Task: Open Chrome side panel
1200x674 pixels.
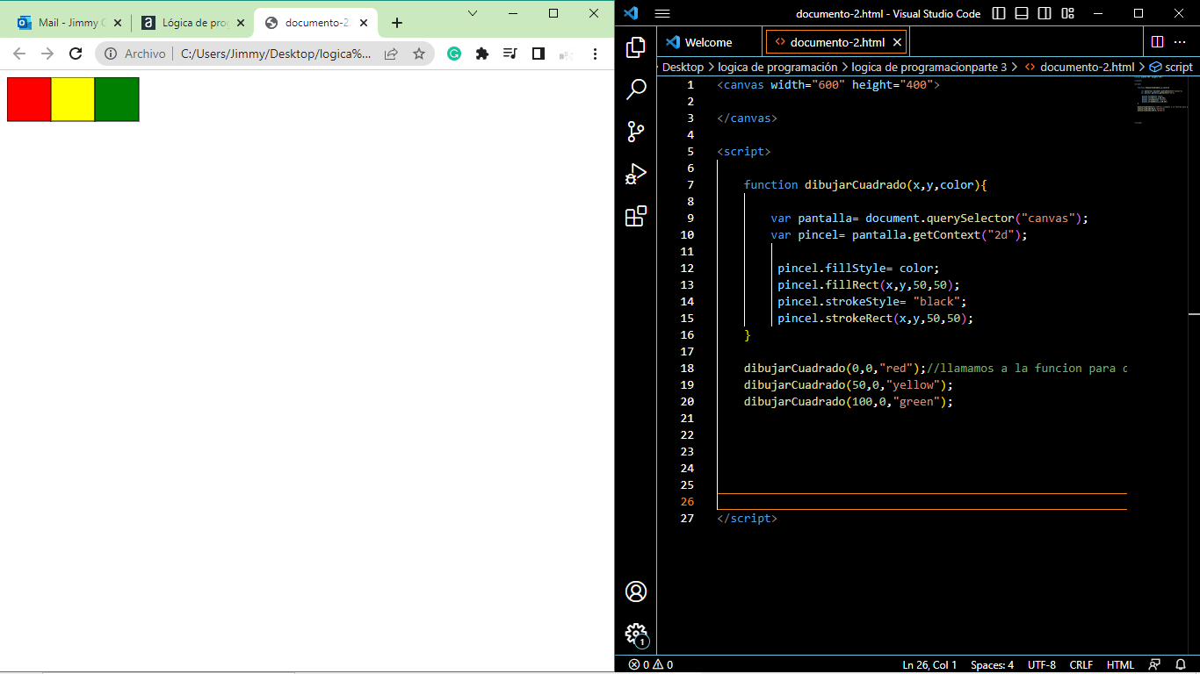Action: point(539,54)
